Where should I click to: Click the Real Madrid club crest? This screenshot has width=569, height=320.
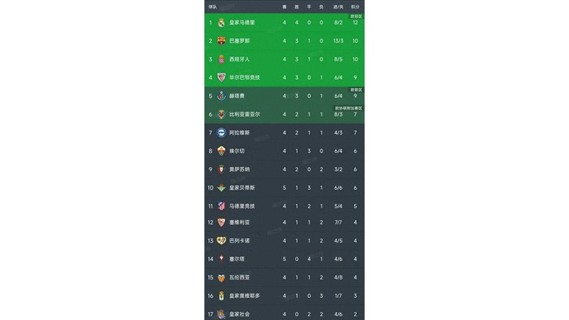point(221,23)
